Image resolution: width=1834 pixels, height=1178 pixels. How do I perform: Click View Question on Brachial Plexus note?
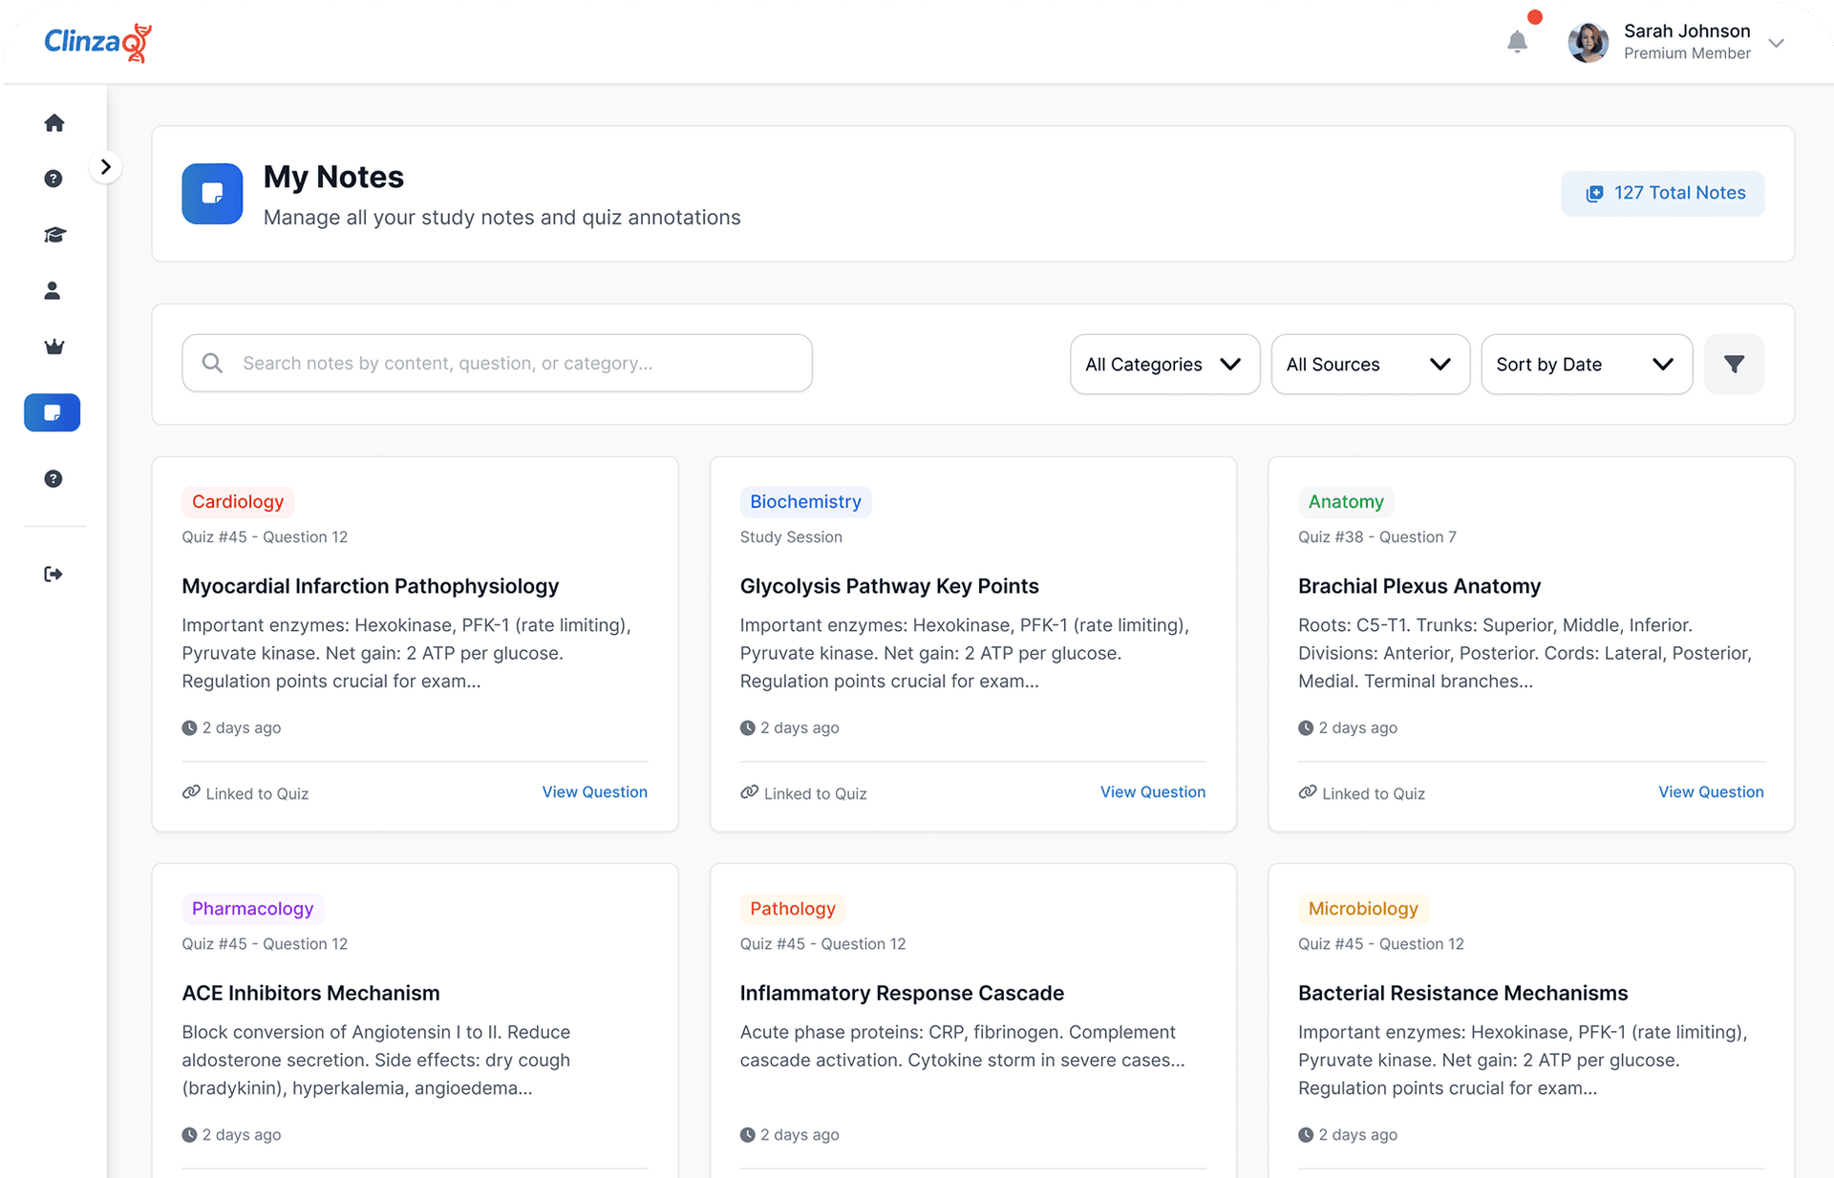point(1710,792)
